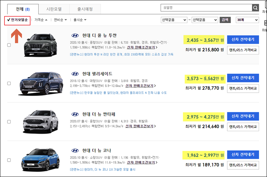Screen dimensions: 267x177
Task: Click 신차 견적내기 for 투싼
Action: click(x=243, y=39)
